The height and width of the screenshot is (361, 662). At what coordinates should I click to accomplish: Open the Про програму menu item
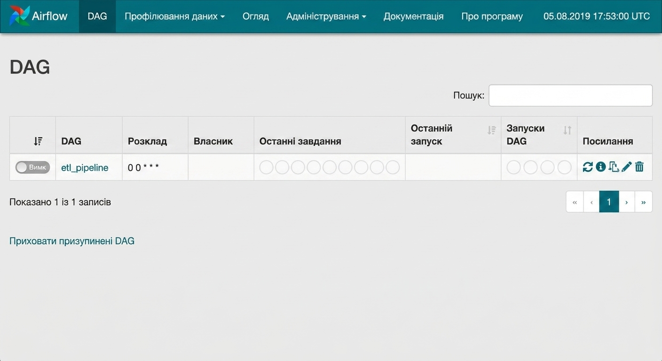point(492,16)
